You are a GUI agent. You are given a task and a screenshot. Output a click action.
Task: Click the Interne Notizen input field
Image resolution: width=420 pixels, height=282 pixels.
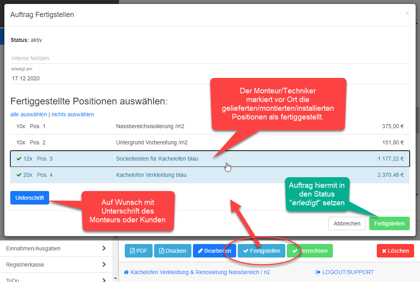(x=210, y=58)
